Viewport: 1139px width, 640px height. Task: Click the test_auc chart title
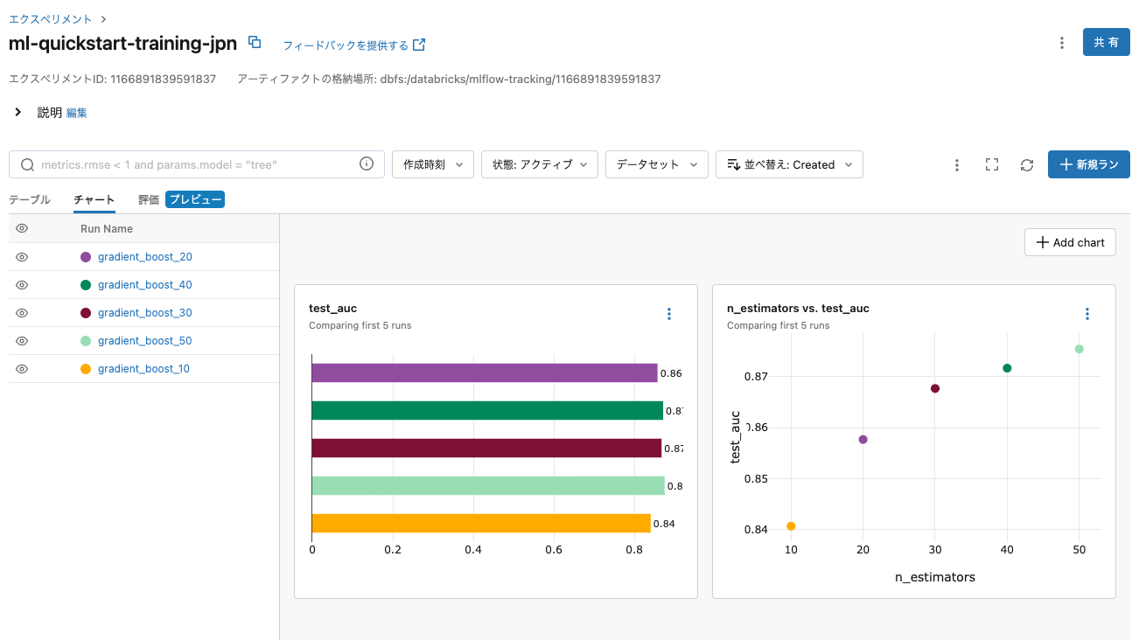(333, 308)
